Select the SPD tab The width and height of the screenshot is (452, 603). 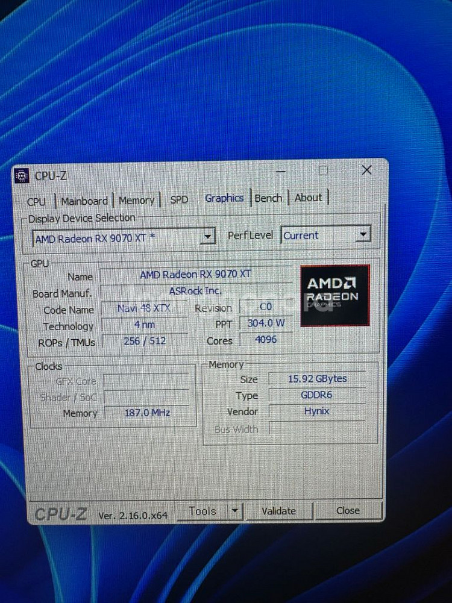coord(179,199)
